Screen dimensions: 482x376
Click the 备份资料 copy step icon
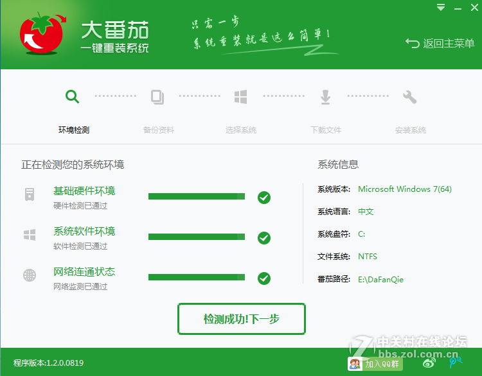(x=157, y=97)
